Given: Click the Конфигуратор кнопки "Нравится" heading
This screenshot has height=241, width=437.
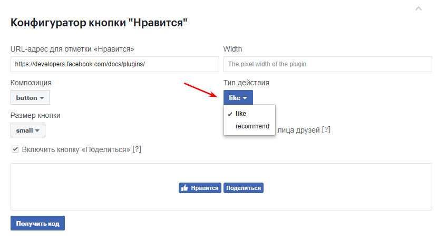Looking at the screenshot, I should [99, 23].
